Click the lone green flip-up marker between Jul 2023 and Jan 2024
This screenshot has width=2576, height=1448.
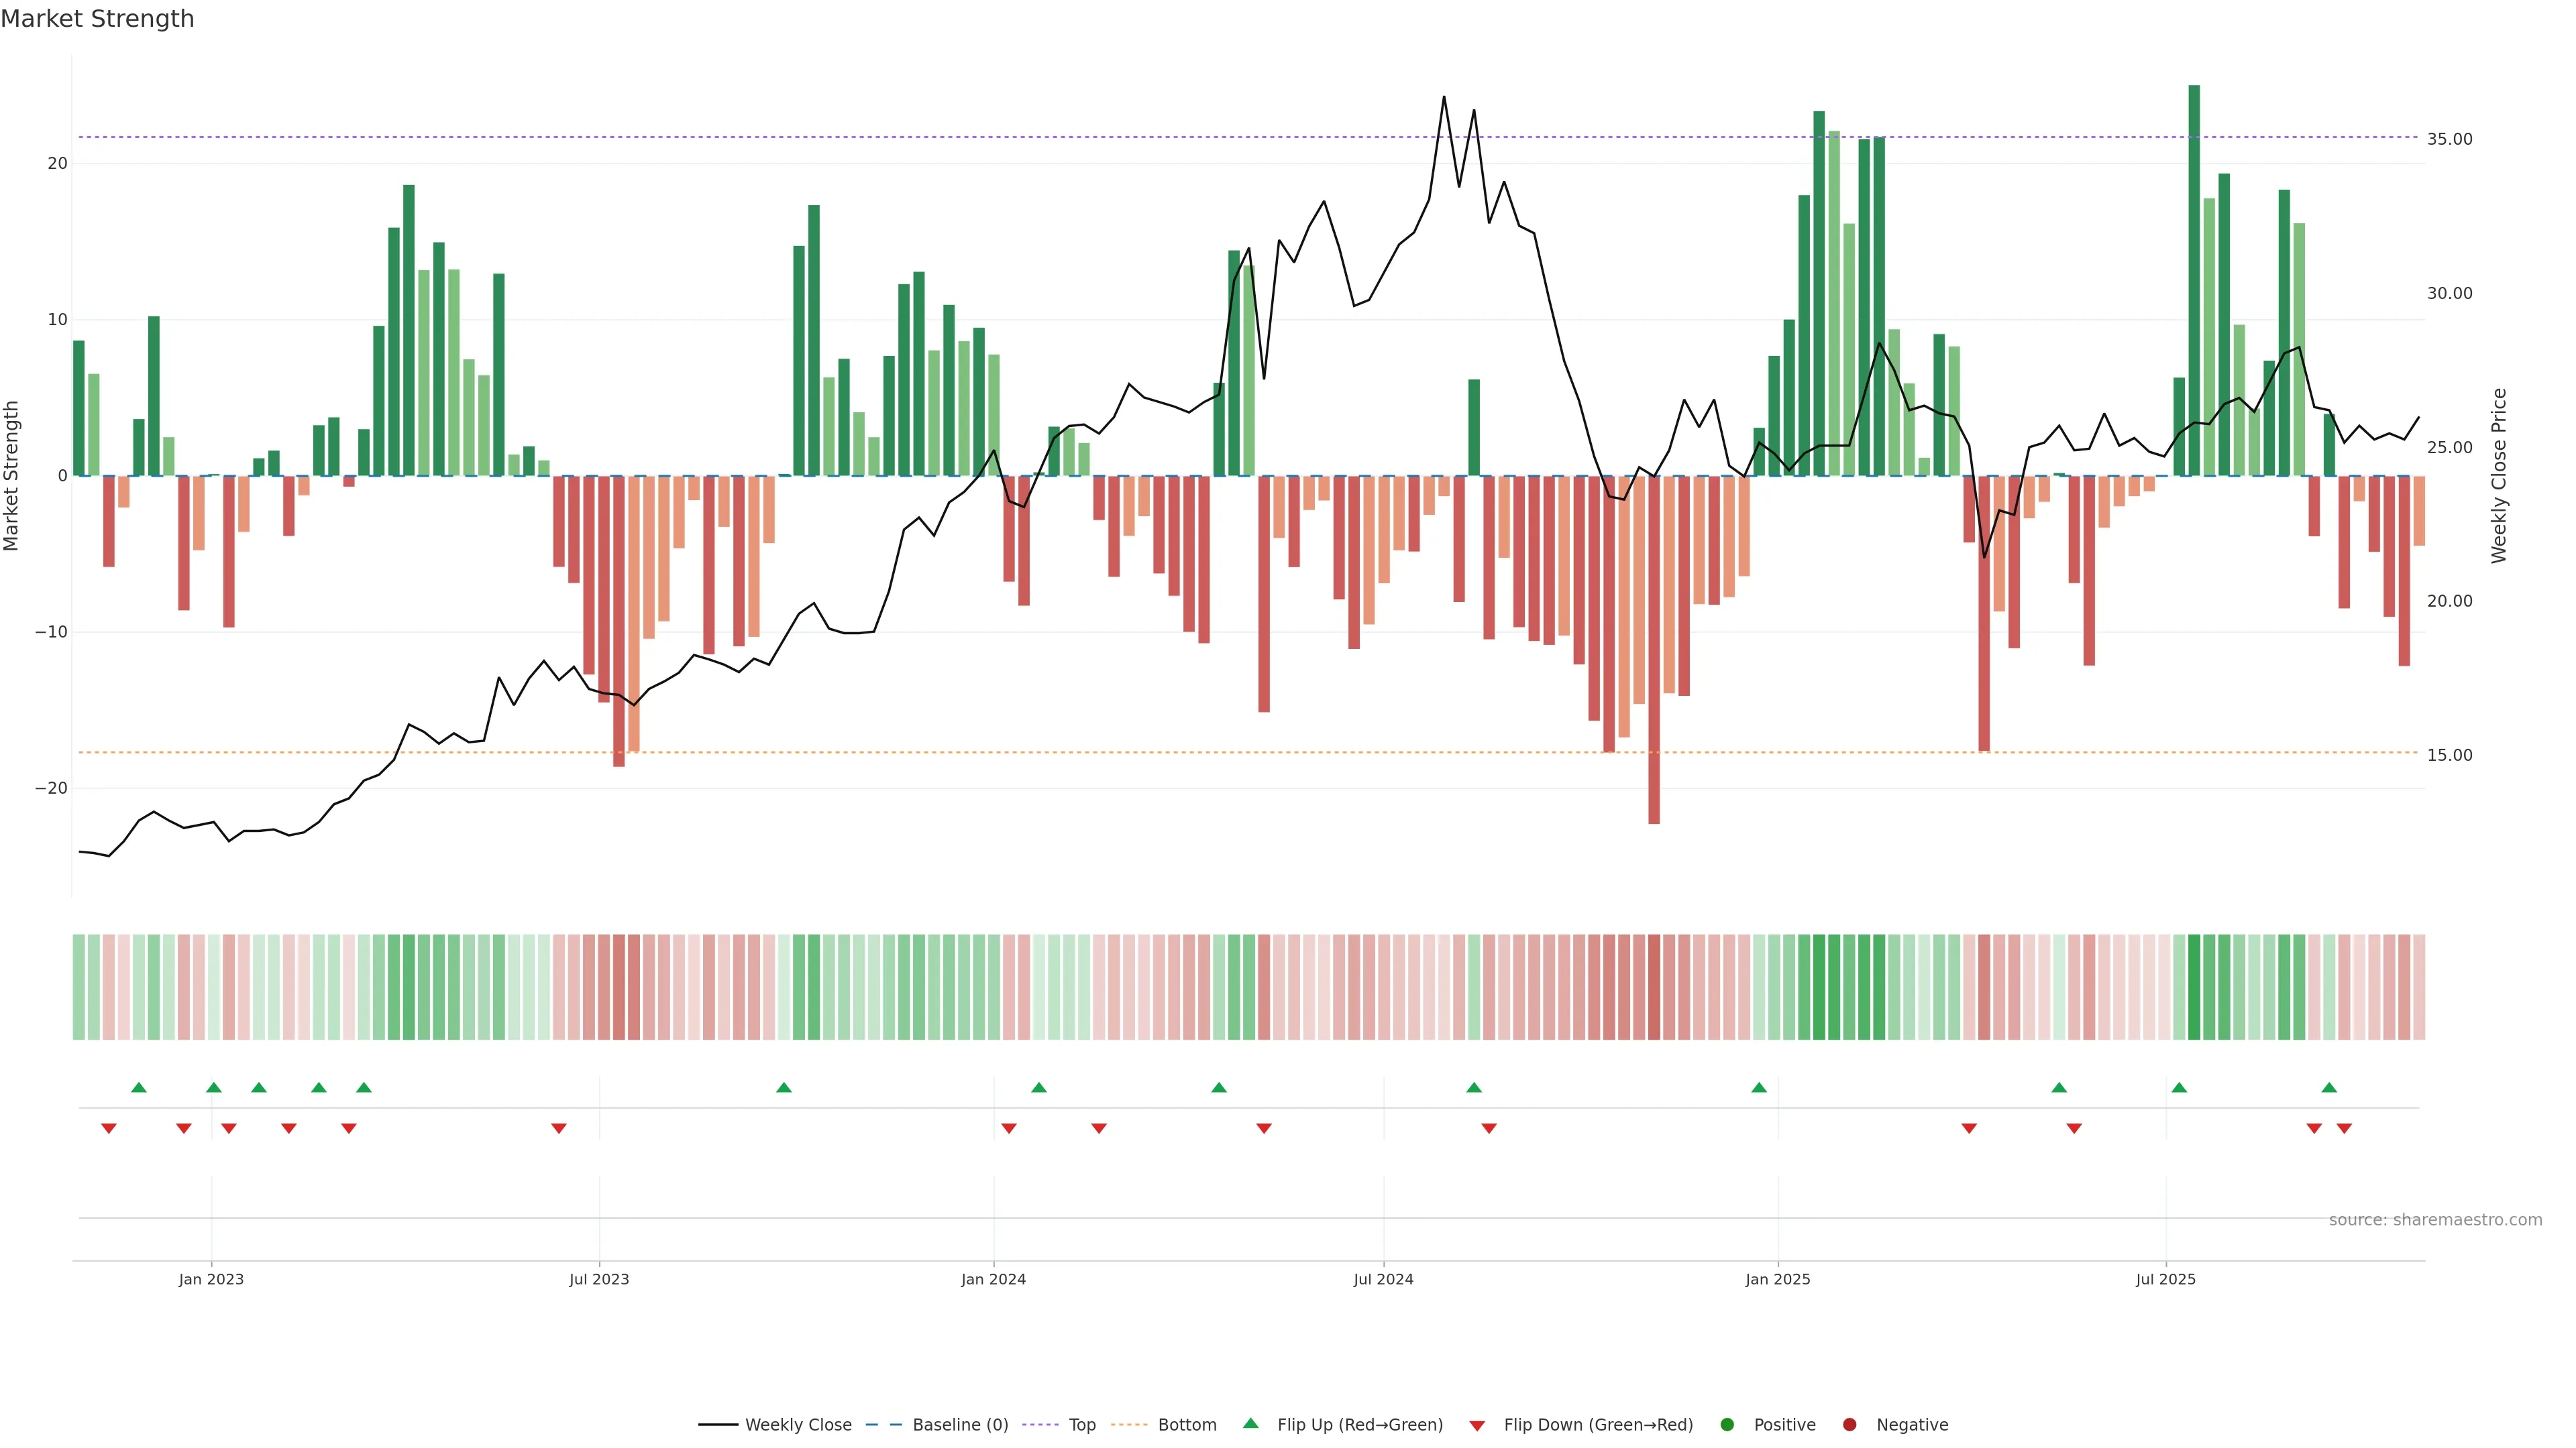pyautogui.click(x=784, y=1087)
